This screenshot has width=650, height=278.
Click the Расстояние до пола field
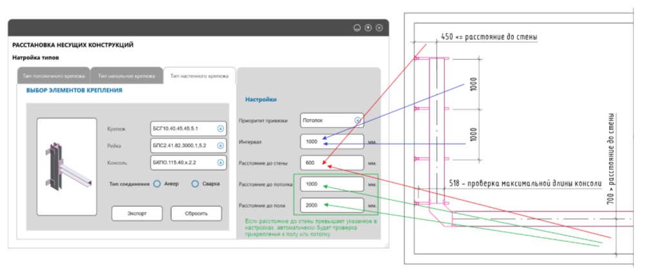(332, 206)
